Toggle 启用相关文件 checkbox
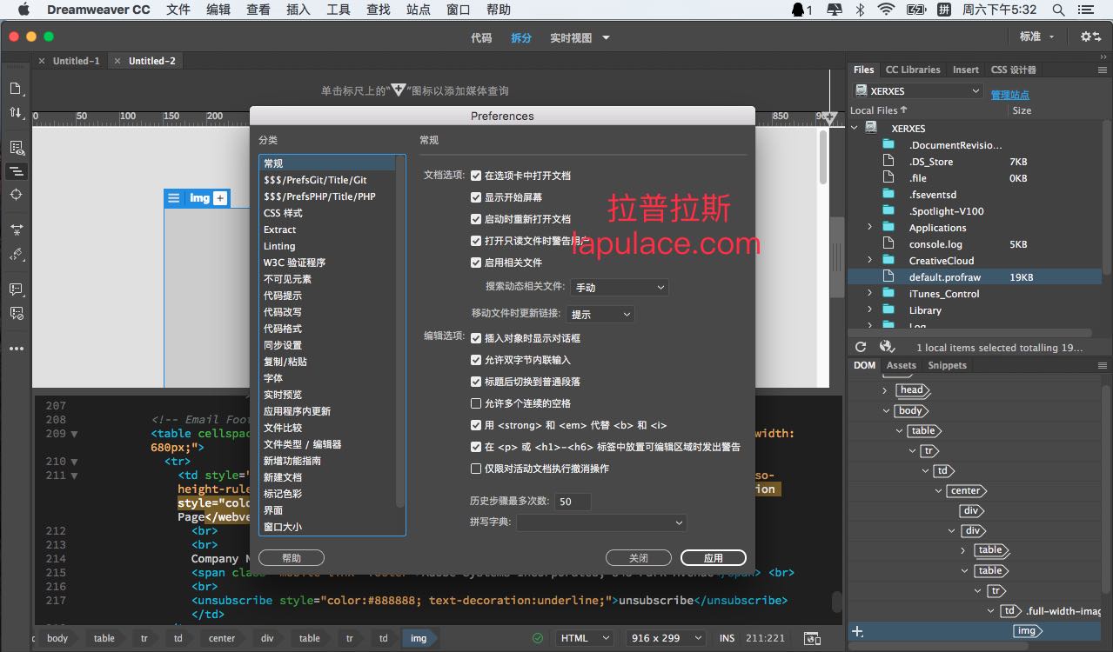 pos(476,263)
